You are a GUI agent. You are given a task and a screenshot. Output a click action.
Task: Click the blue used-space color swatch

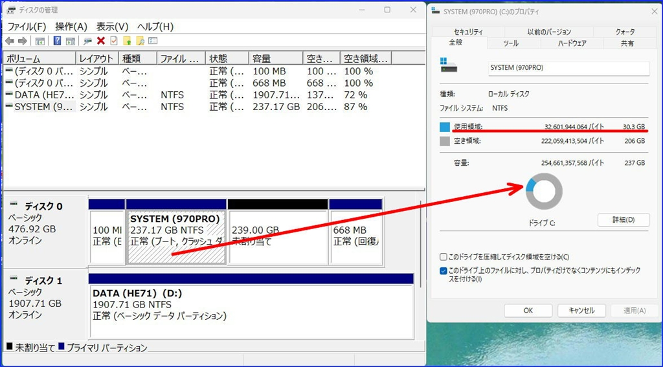pyautogui.click(x=444, y=127)
